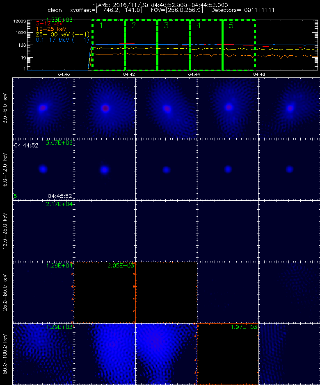Click the orange '12-25 keV' legend entry

(x=51, y=29)
